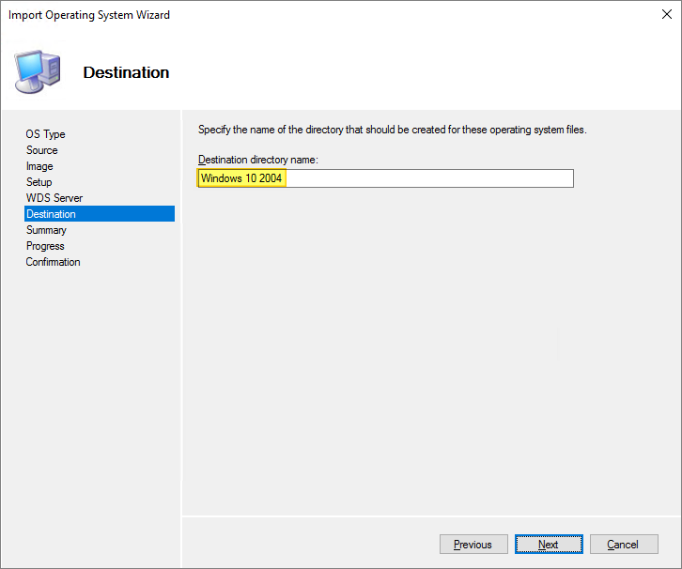Click the 'Specify the name of the directory' instruction
Image resolution: width=682 pixels, height=569 pixels.
tap(392, 130)
